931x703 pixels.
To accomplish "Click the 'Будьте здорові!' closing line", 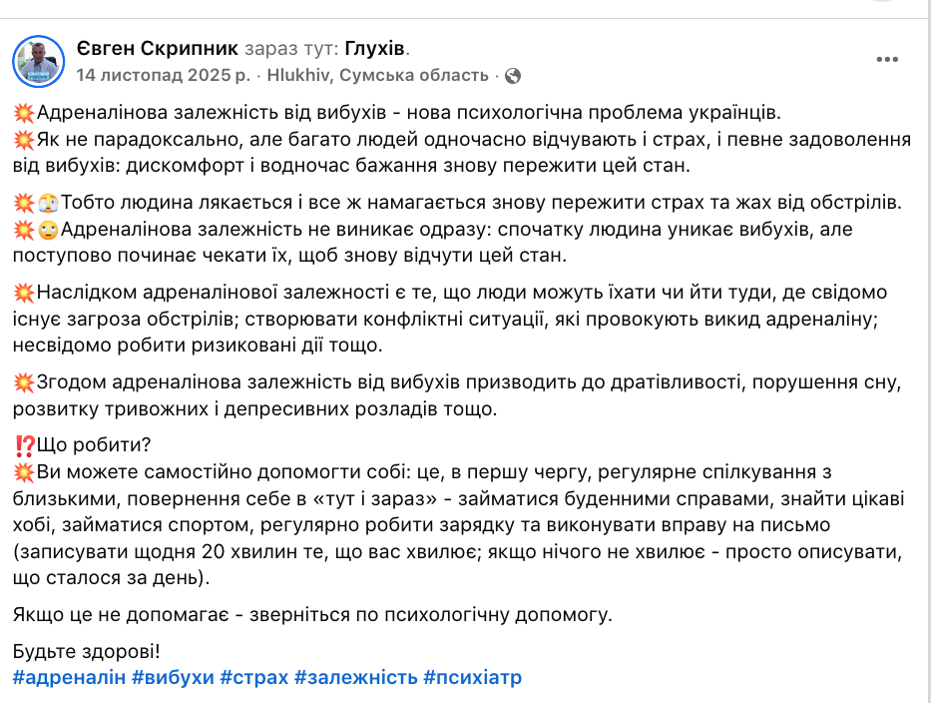I will pos(86,652).
